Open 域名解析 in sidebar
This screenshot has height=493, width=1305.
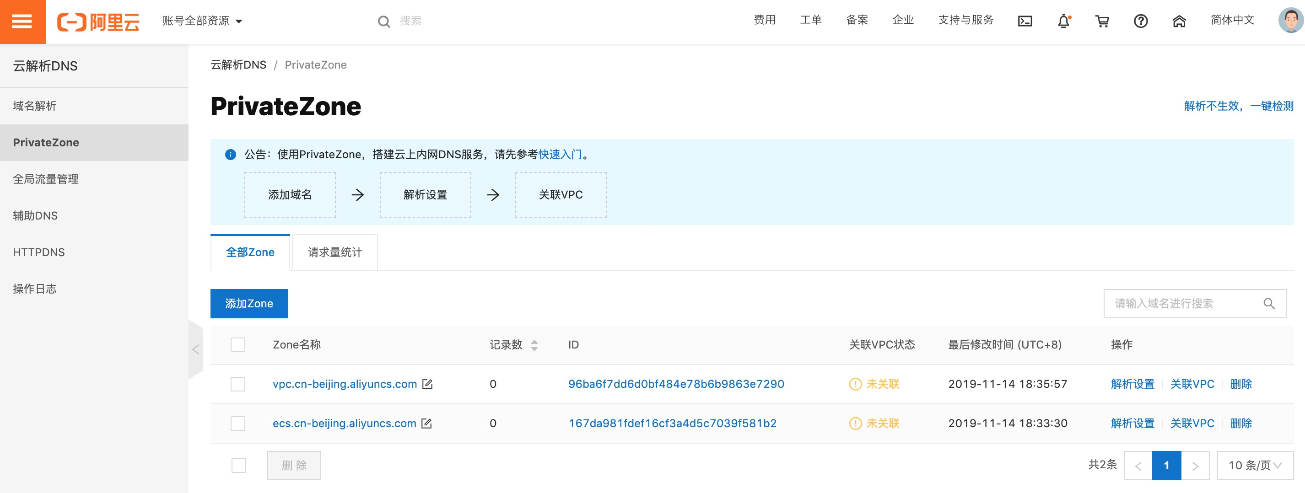click(94, 106)
